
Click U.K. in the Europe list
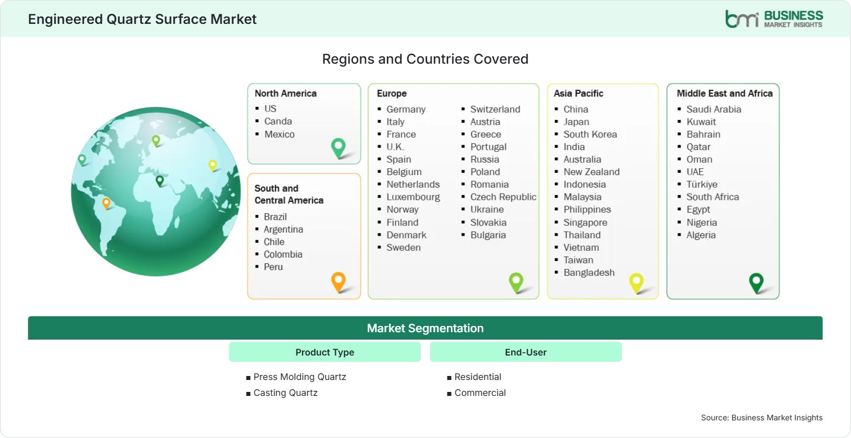point(395,147)
